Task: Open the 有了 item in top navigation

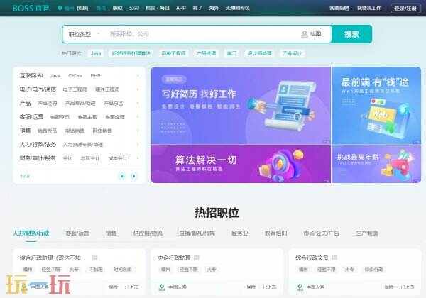Action: (x=197, y=8)
